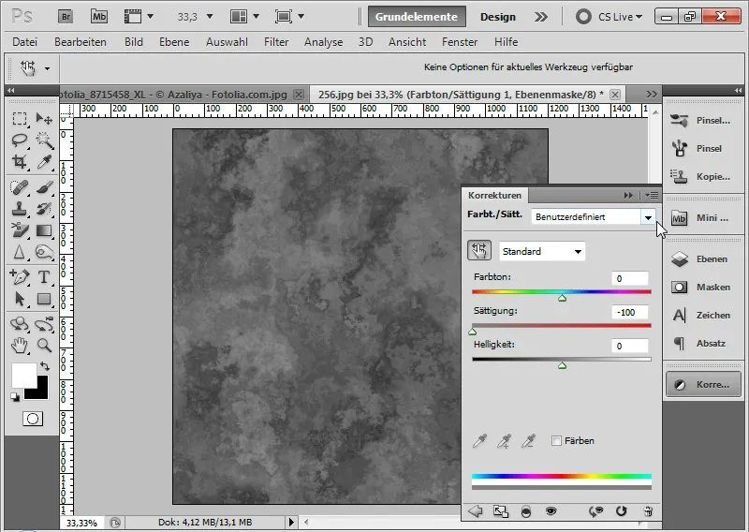This screenshot has height=532, width=749.
Task: Select the Crop tool
Action: [20, 162]
